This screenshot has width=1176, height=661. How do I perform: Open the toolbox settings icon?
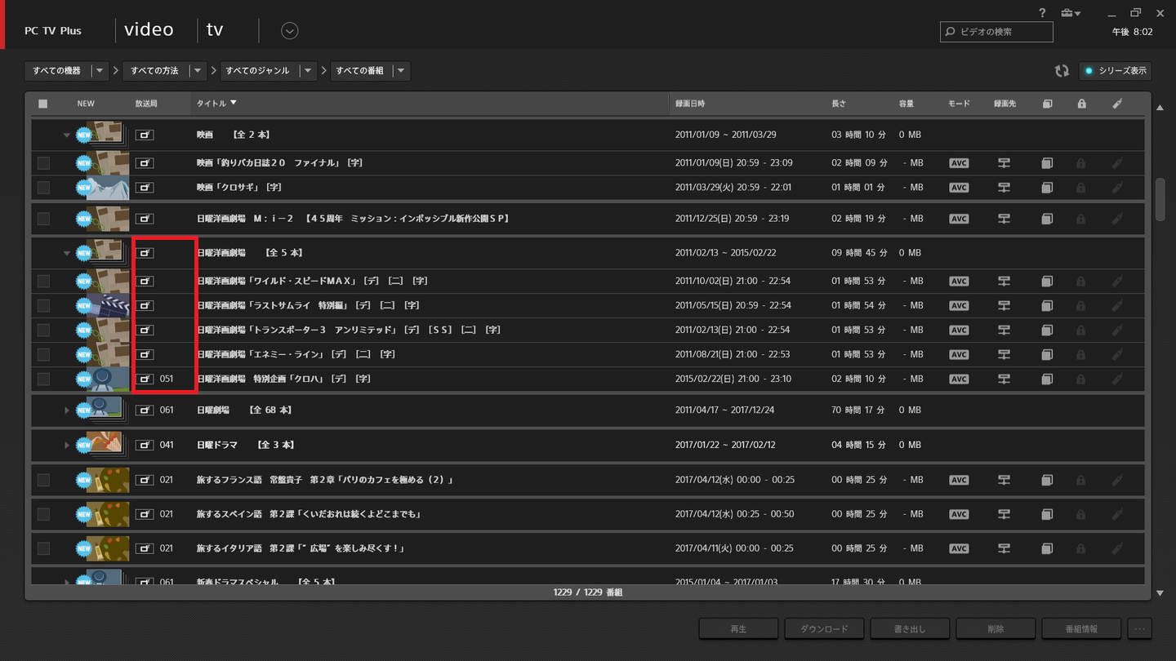[1069, 13]
